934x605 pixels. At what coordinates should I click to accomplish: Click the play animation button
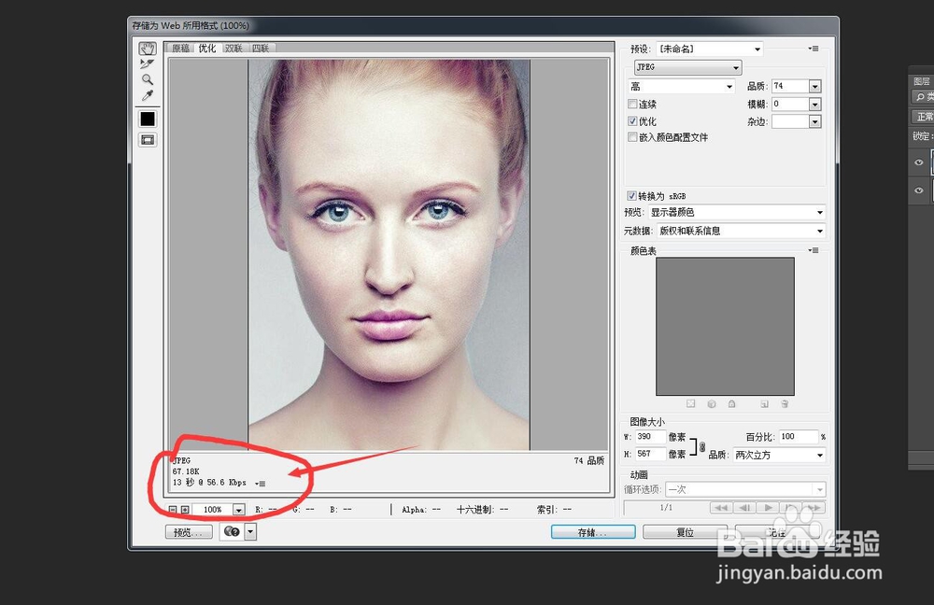[x=768, y=507]
